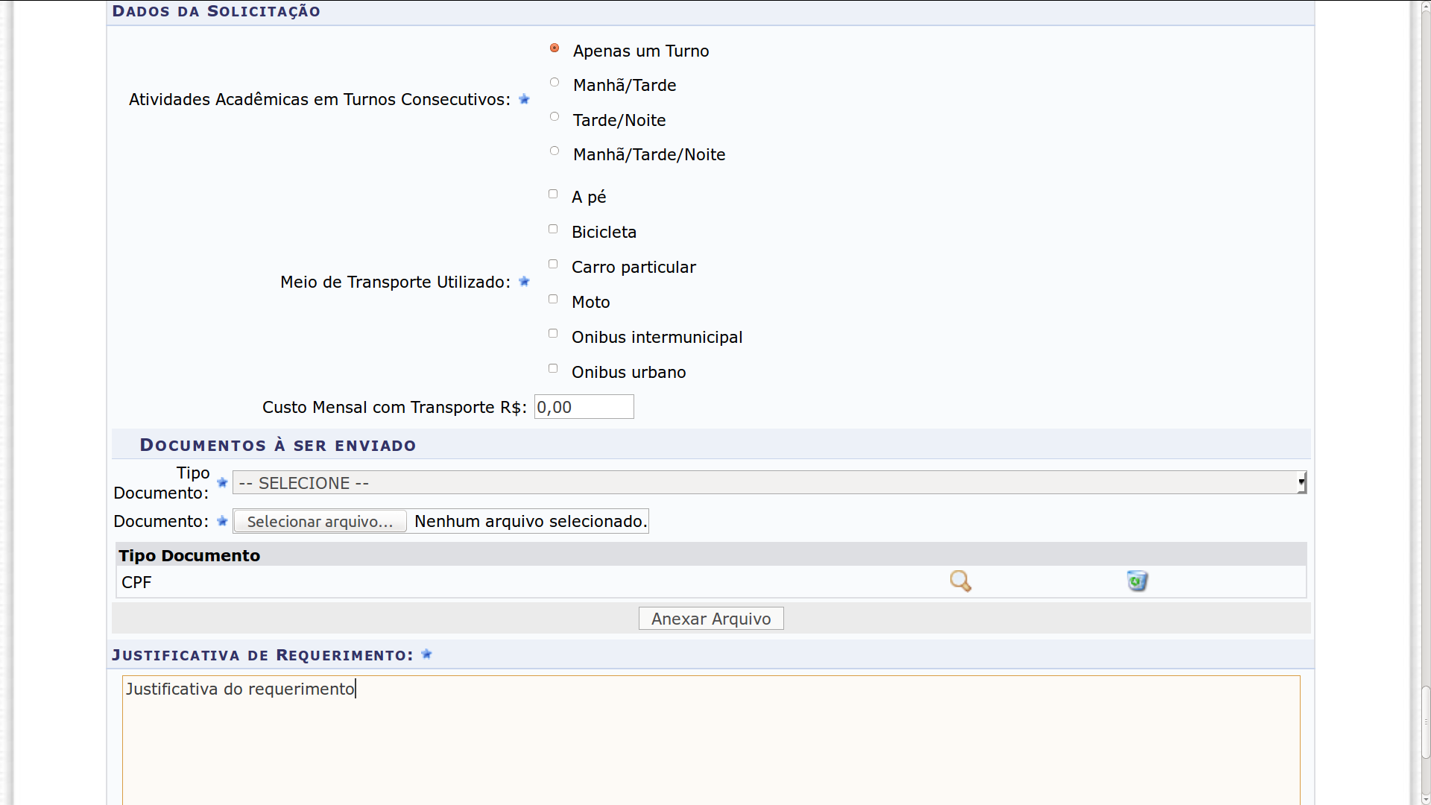Check the Moto transport option

coord(553,300)
